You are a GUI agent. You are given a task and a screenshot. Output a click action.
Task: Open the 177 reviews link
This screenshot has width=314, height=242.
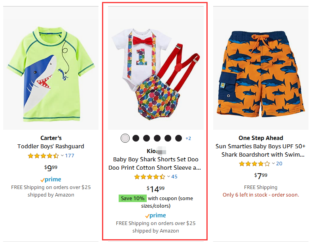tap(70, 156)
